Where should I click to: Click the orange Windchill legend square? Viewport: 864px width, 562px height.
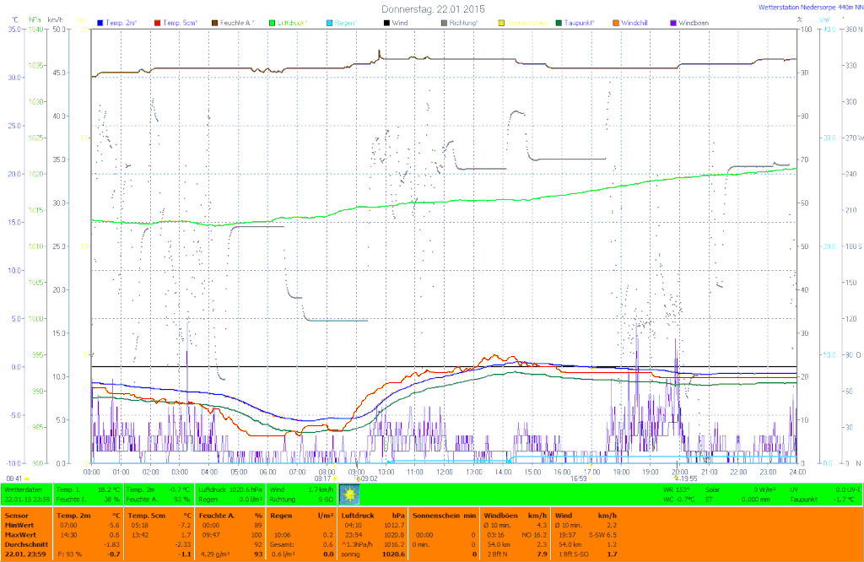click(x=616, y=23)
